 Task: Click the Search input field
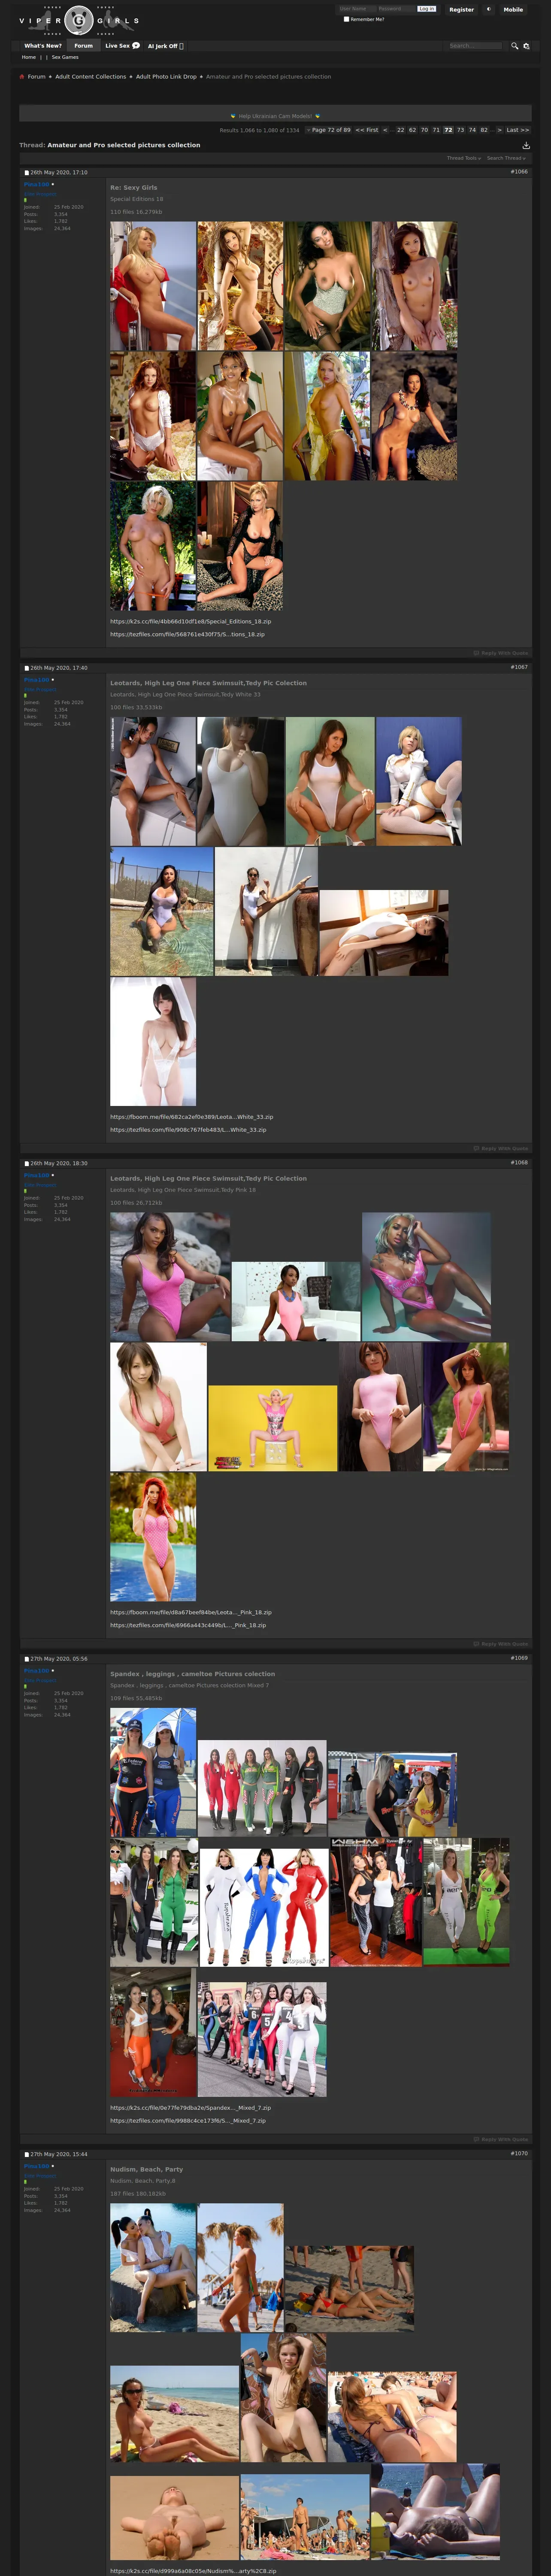(475, 46)
